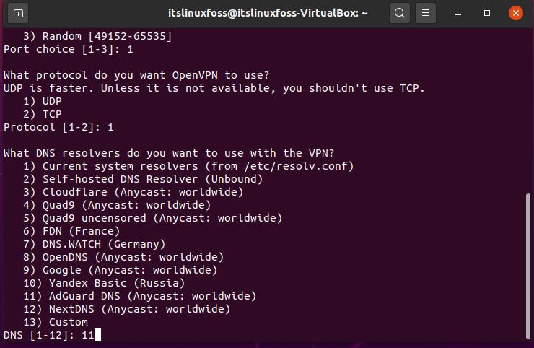Click the Quad9 uncensored option line

[152, 218]
